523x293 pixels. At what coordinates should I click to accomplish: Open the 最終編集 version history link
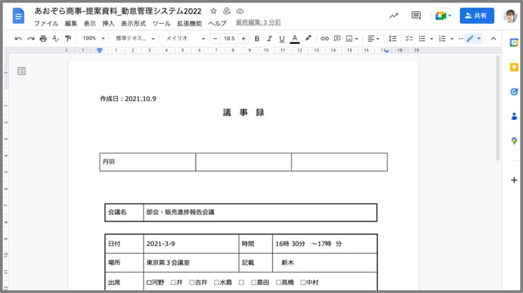[x=259, y=22]
